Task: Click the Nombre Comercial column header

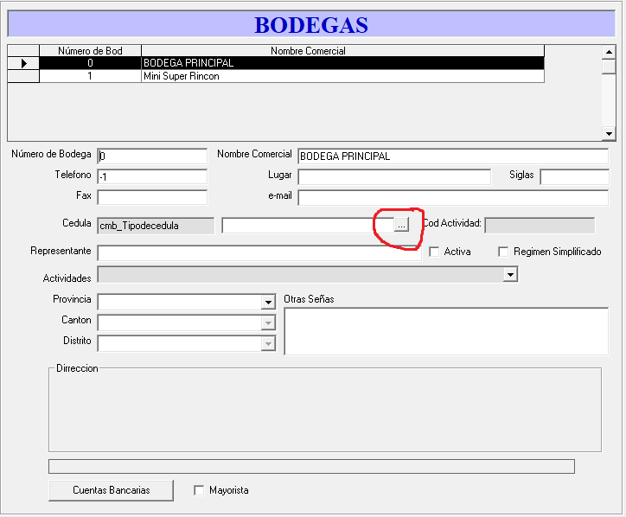Action: 342,51
